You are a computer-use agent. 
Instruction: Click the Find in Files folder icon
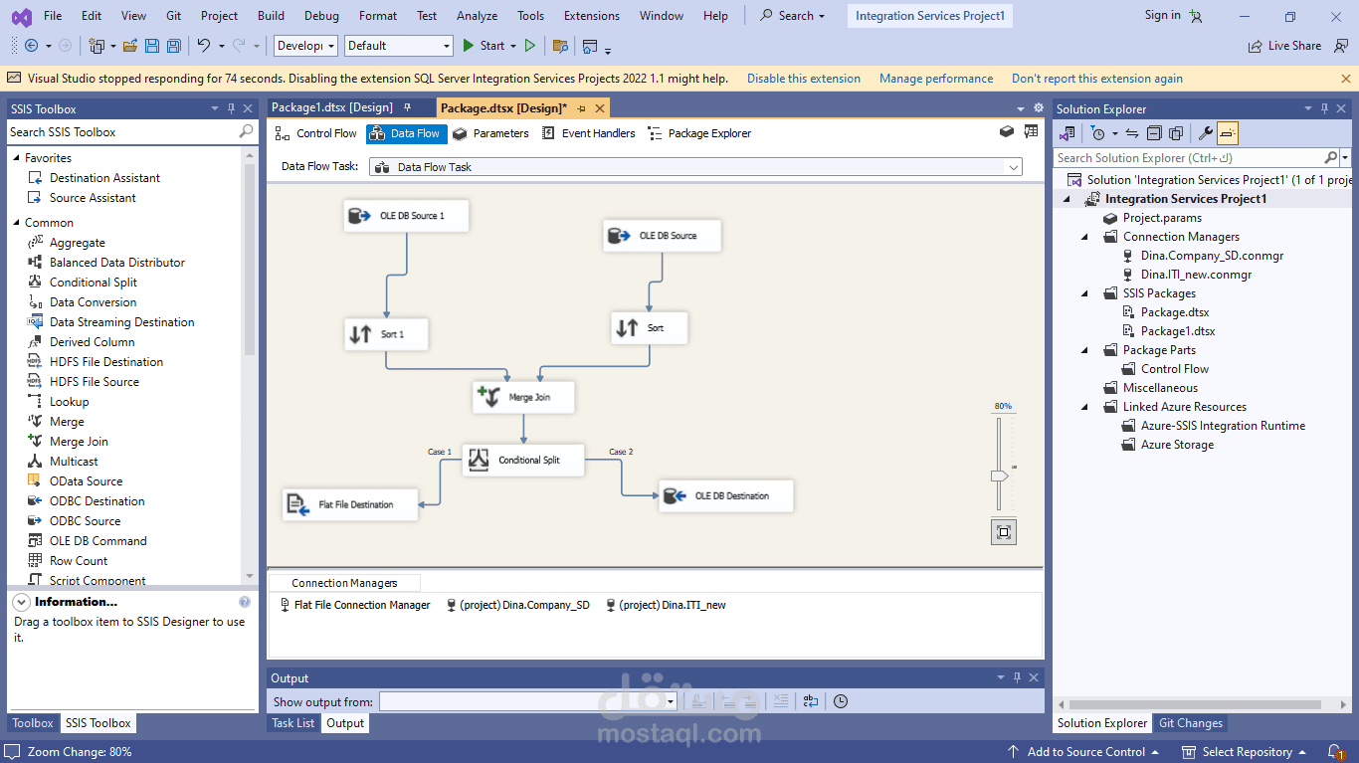[560, 46]
